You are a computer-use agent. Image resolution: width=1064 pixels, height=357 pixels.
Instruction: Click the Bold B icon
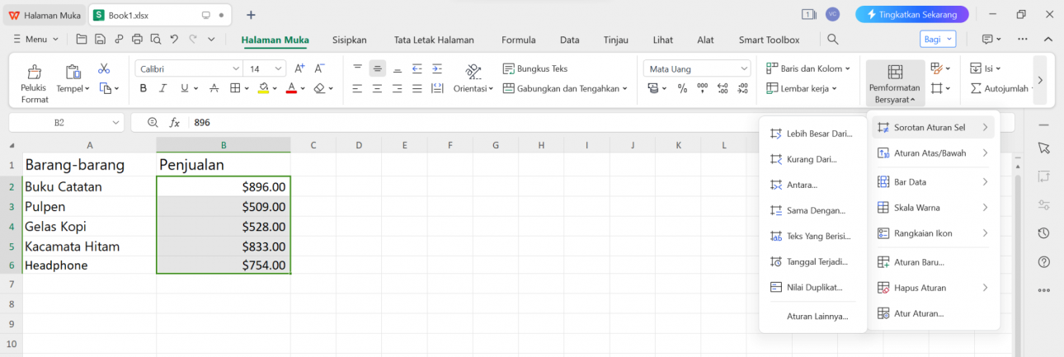[x=144, y=88]
